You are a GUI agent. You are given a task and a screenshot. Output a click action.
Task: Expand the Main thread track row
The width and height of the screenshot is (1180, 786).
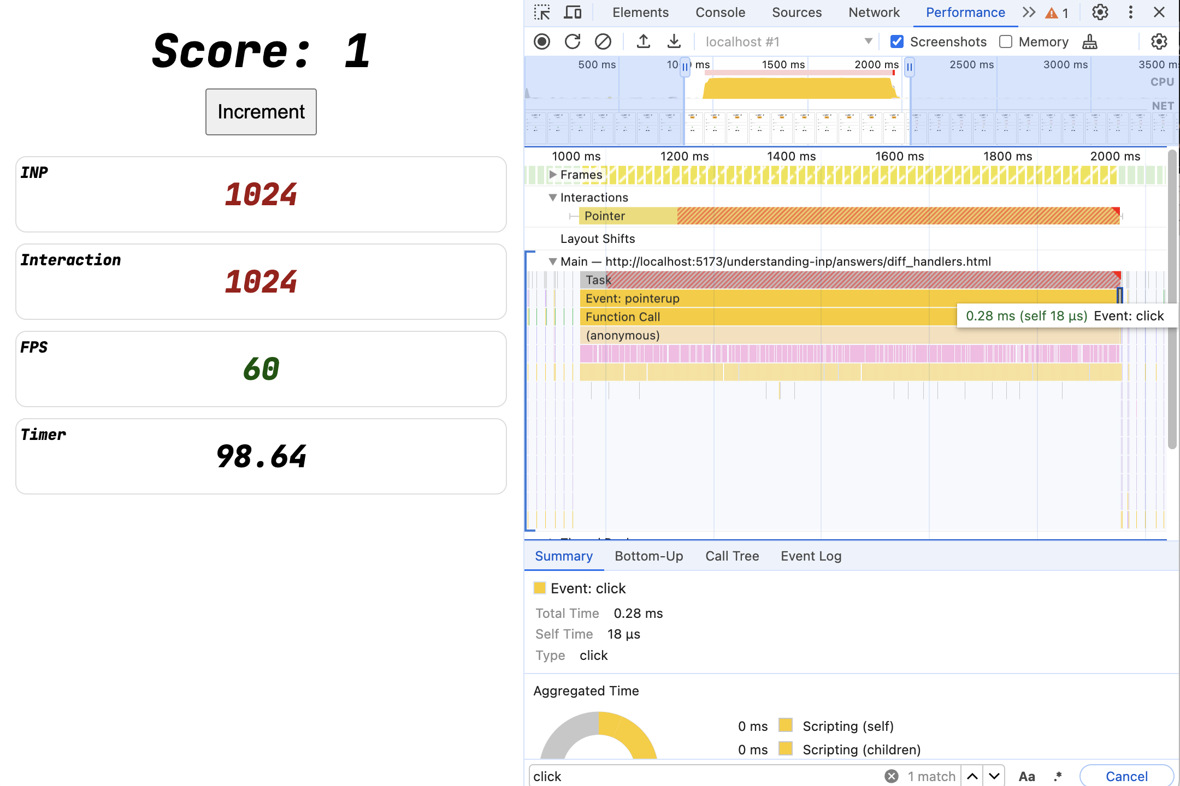[x=551, y=260]
